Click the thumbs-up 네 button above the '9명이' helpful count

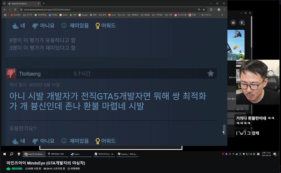19,26
